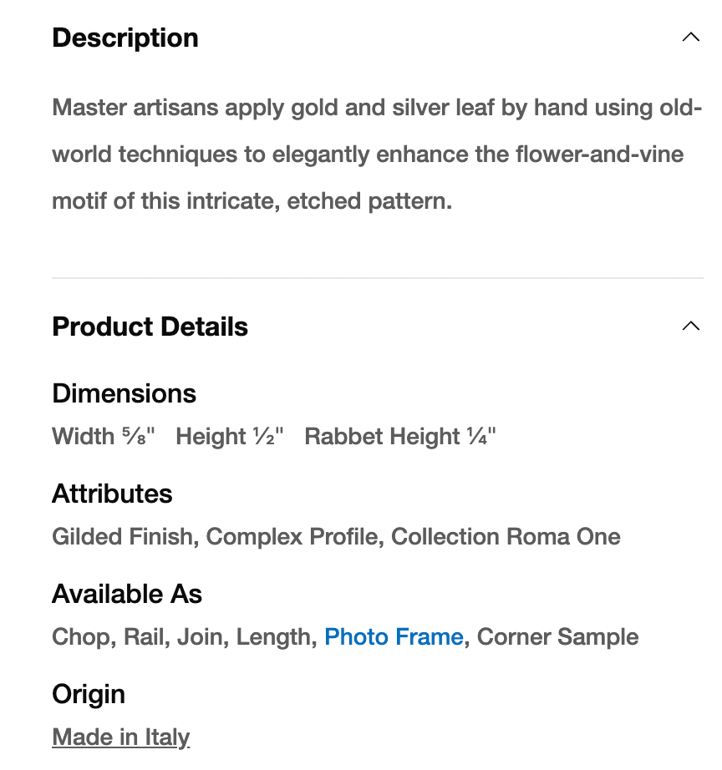Click the Origin subheading
This screenshot has height=770, width=722.
pyautogui.click(x=89, y=694)
